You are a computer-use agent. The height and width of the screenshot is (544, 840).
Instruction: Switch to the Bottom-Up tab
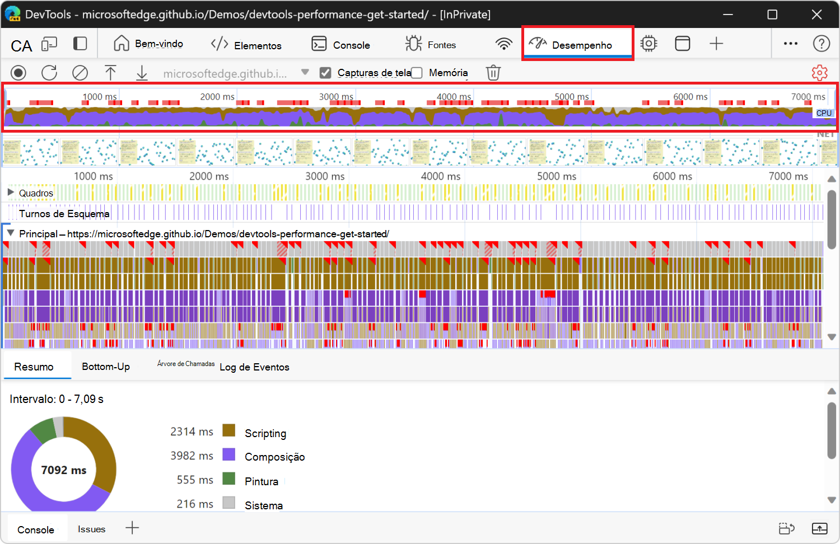(x=106, y=367)
